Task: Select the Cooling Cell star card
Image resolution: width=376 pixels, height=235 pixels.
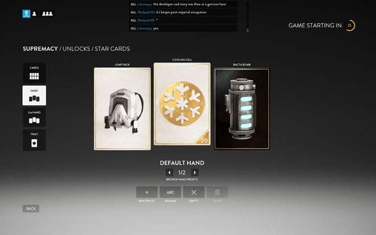Action: (182, 104)
